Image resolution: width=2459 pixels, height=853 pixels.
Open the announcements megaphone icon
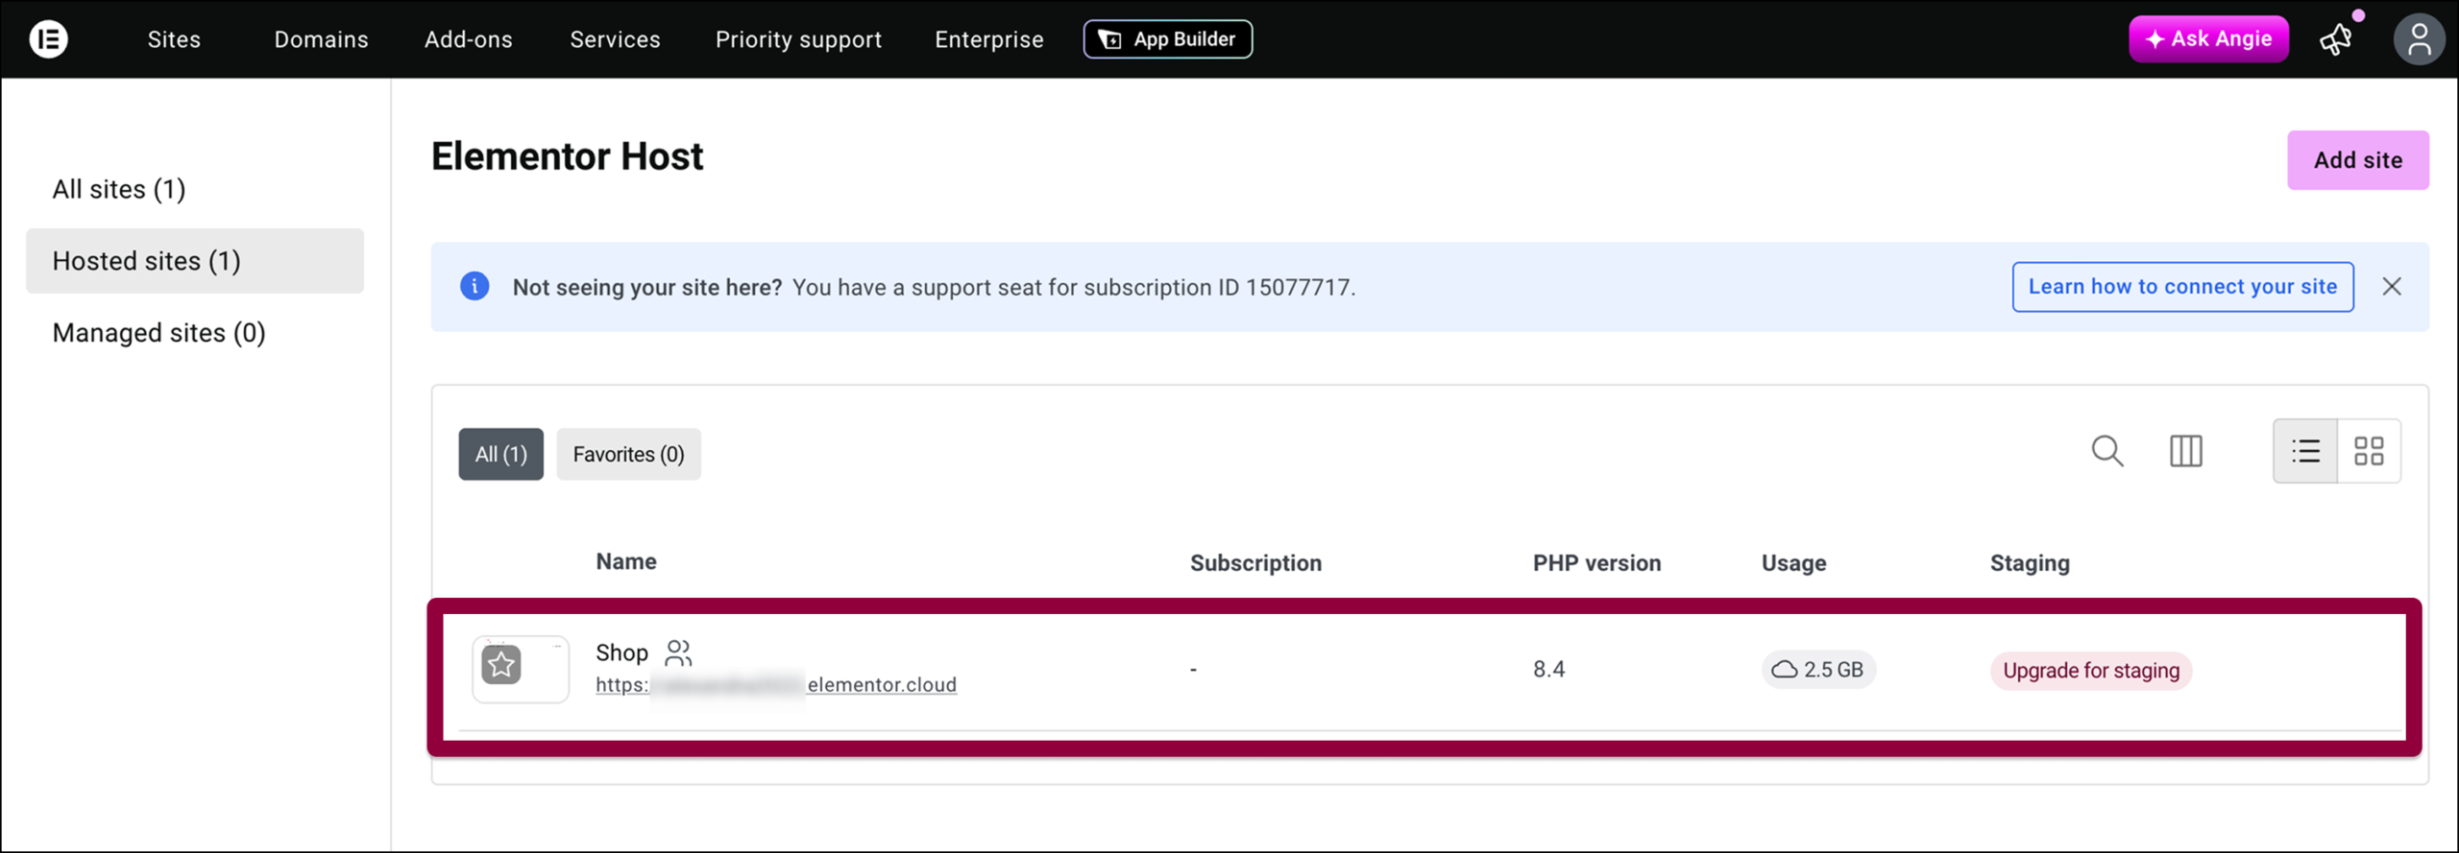pos(2337,39)
